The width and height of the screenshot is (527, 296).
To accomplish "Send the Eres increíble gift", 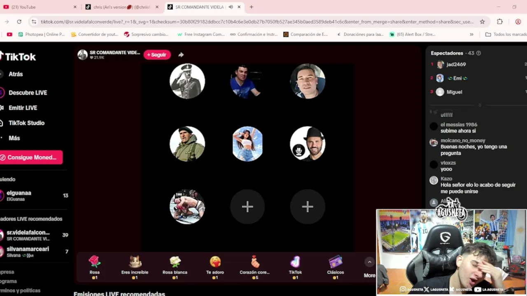I will [x=135, y=267].
